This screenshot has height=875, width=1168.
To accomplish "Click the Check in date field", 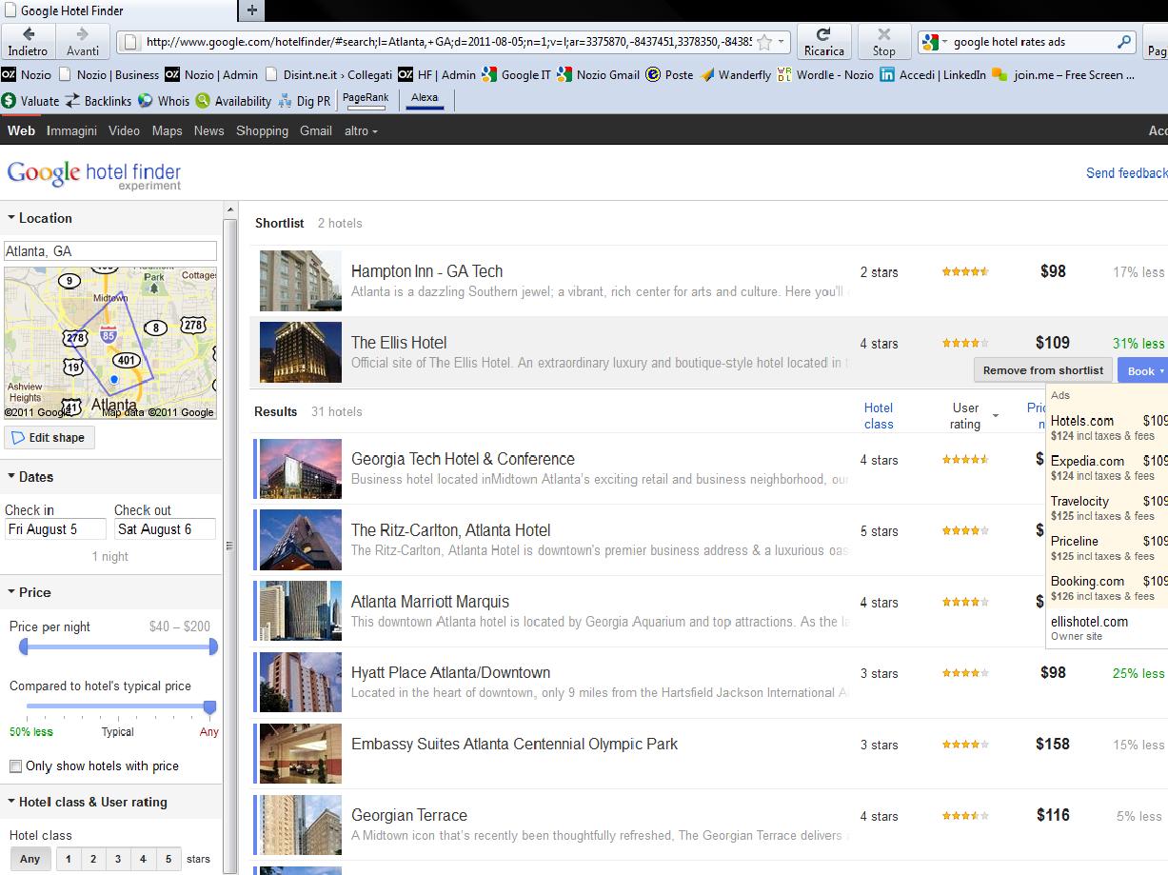I will tap(55, 529).
